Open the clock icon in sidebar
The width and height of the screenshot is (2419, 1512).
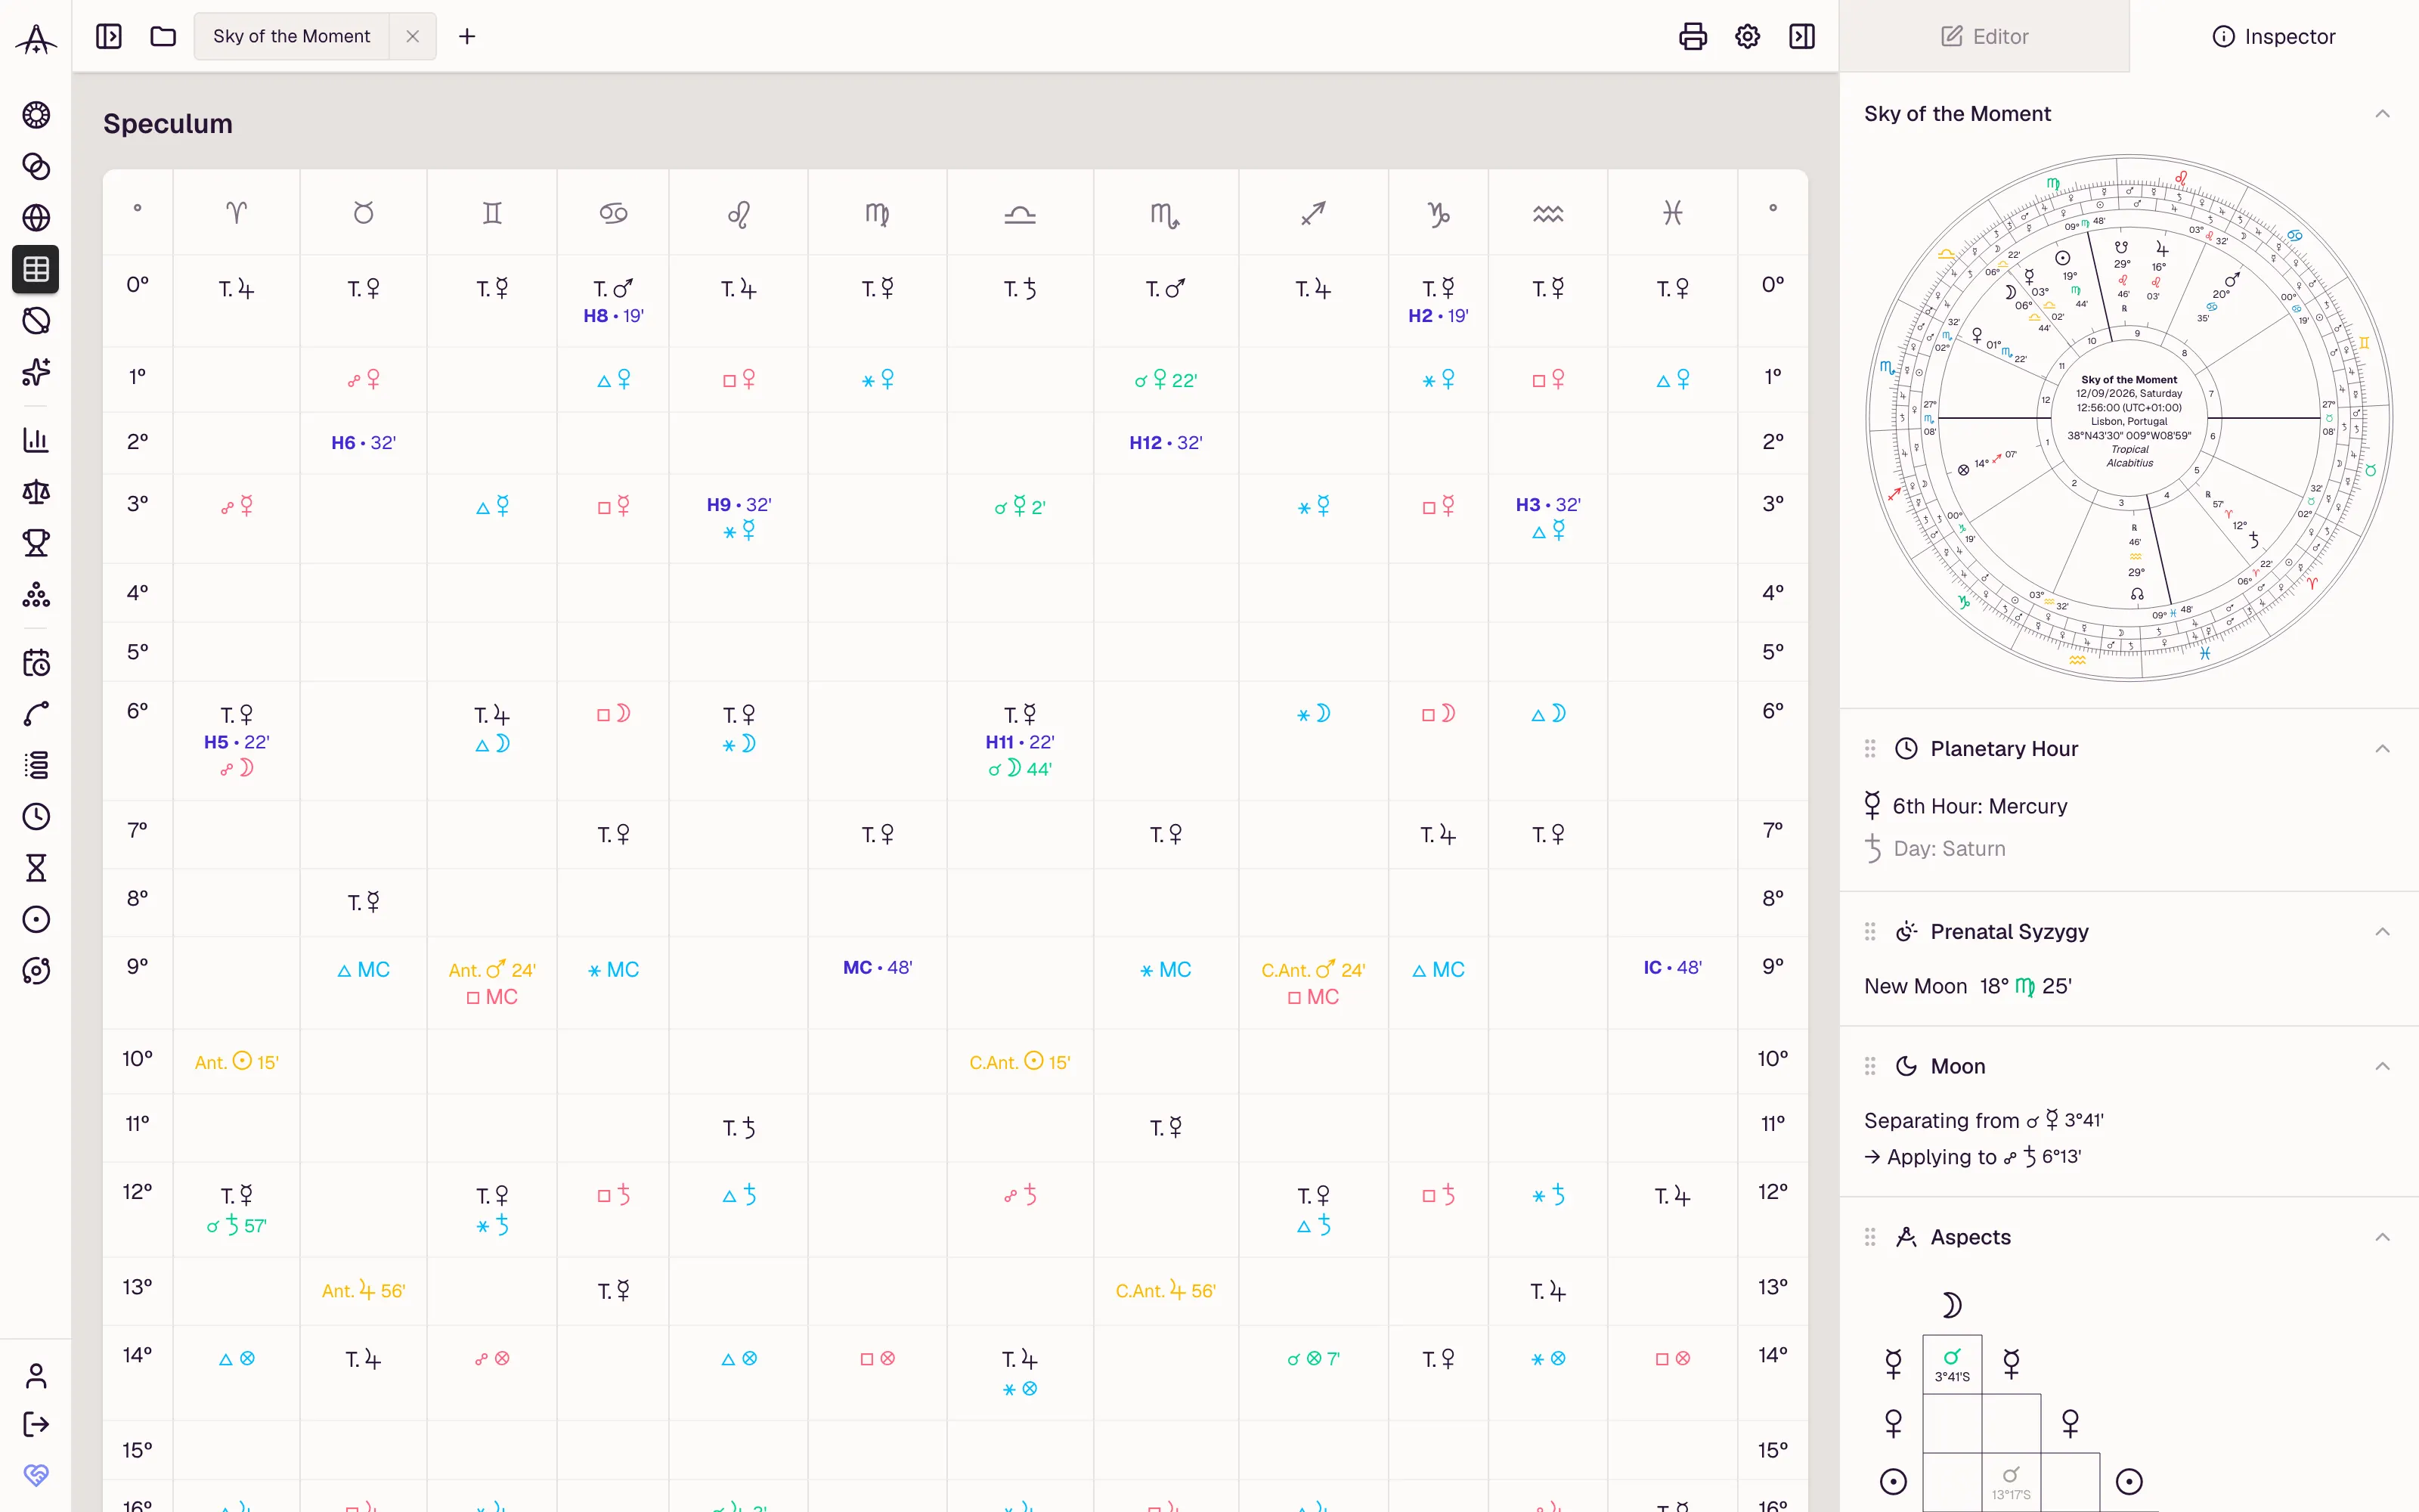[36, 816]
